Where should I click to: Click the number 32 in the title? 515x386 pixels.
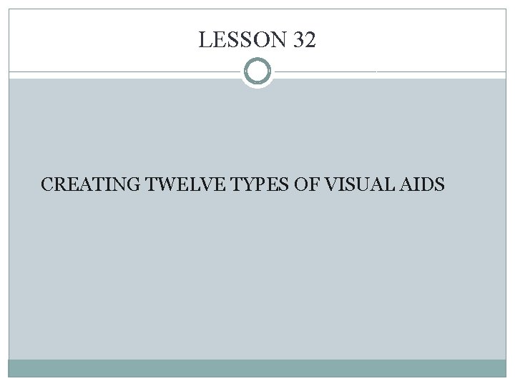point(304,41)
